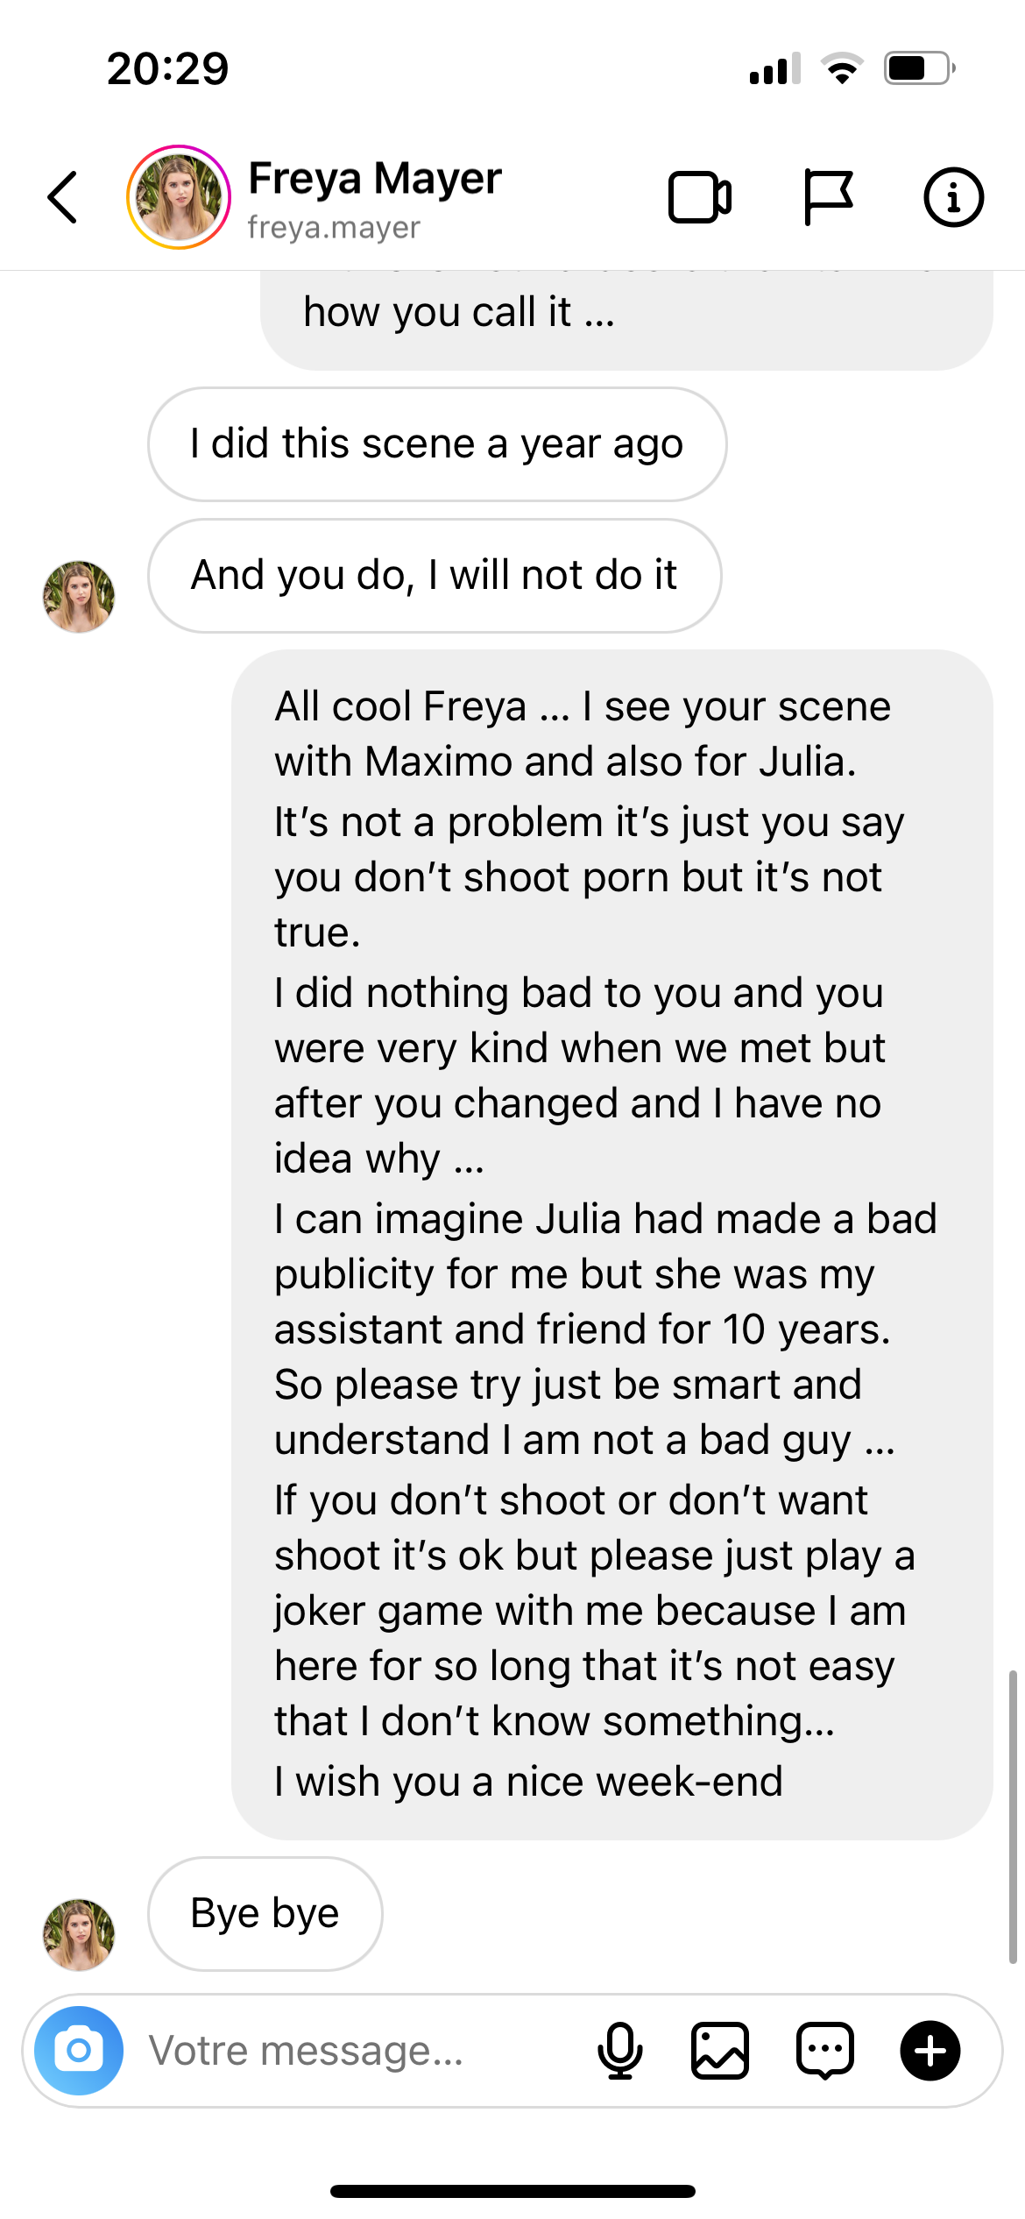Tap the flag icon in the header
1025x2219 pixels.
click(x=827, y=197)
